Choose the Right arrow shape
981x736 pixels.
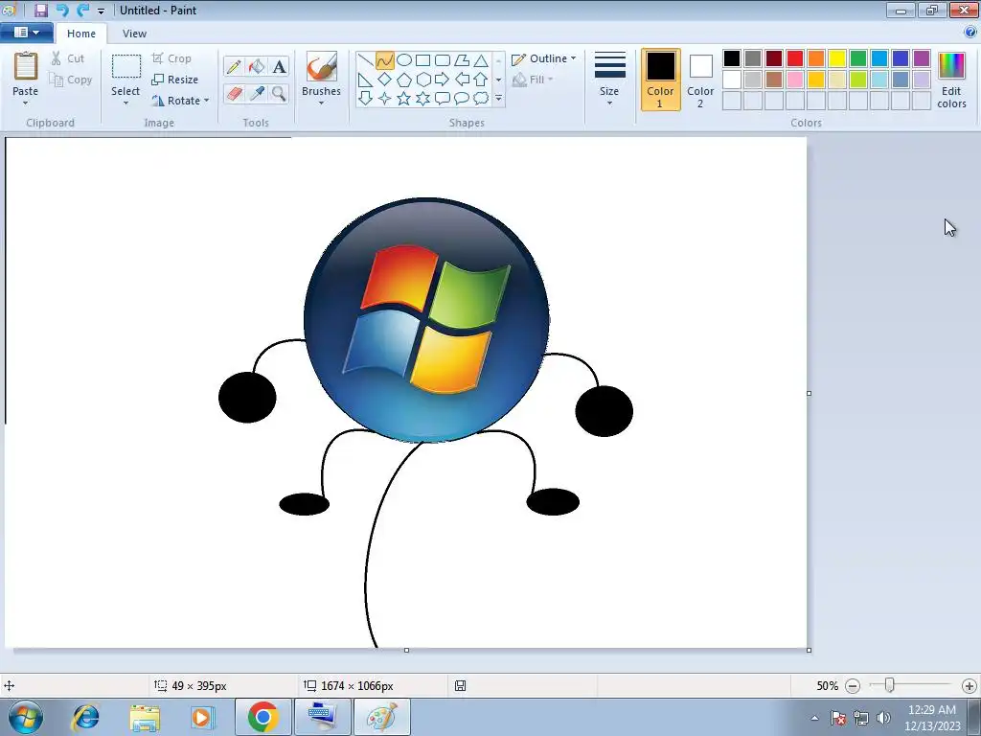443,80
